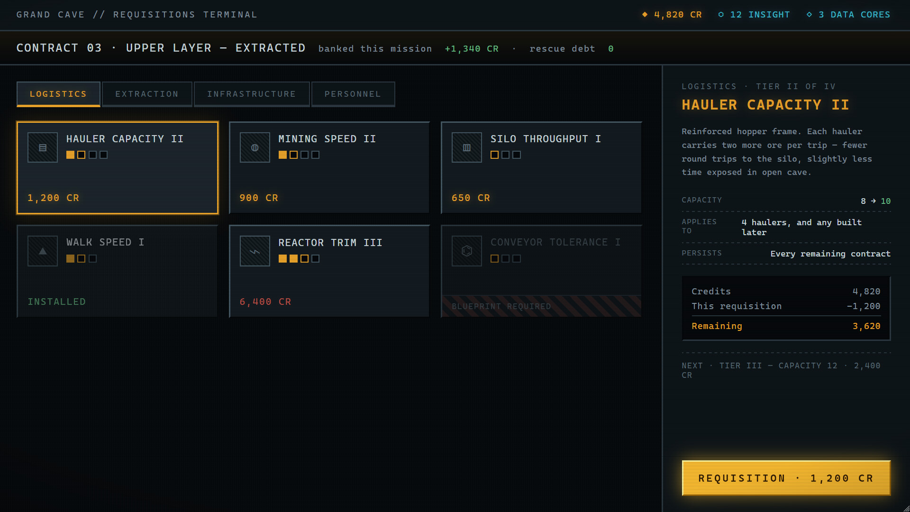
Task: Click Conveyor Tolerance I tier pips
Action: tap(506, 258)
